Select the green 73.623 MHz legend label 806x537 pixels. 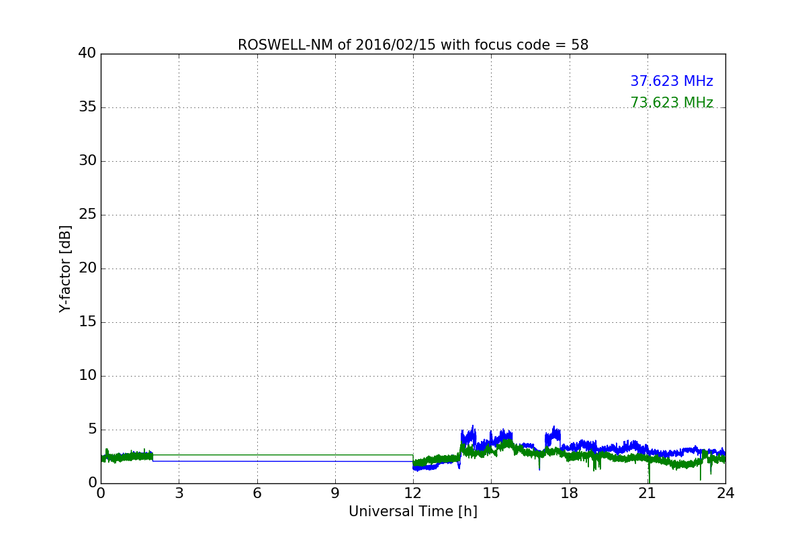pos(672,103)
